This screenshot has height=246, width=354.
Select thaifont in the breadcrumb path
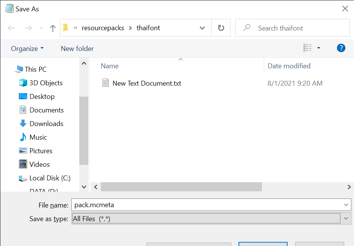click(148, 28)
